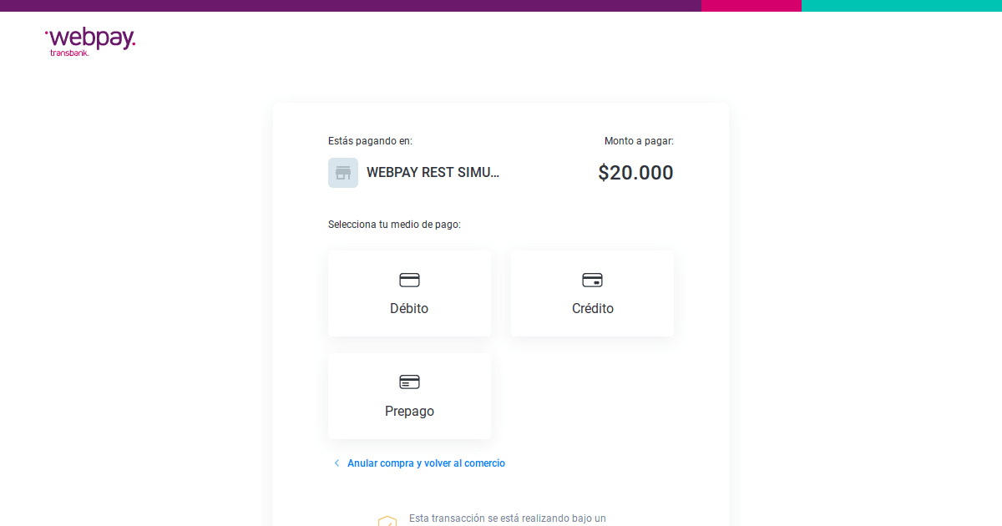This screenshot has width=1002, height=526.
Task: Click 'Selecciona tu medio de pago' text
Action: click(393, 224)
